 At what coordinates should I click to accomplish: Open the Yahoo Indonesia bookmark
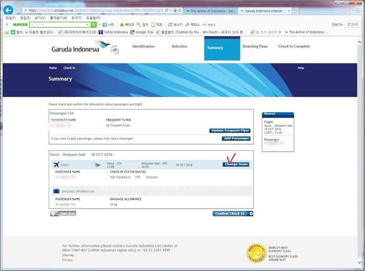click(113, 32)
